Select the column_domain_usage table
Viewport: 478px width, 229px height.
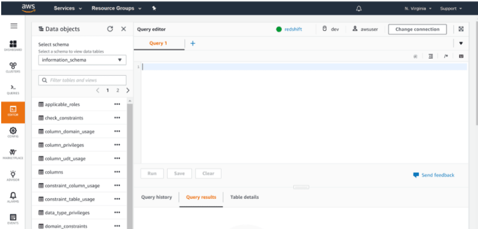pyautogui.click(x=69, y=131)
